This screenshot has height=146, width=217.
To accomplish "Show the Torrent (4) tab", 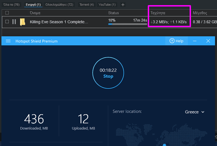I will point(87,5).
